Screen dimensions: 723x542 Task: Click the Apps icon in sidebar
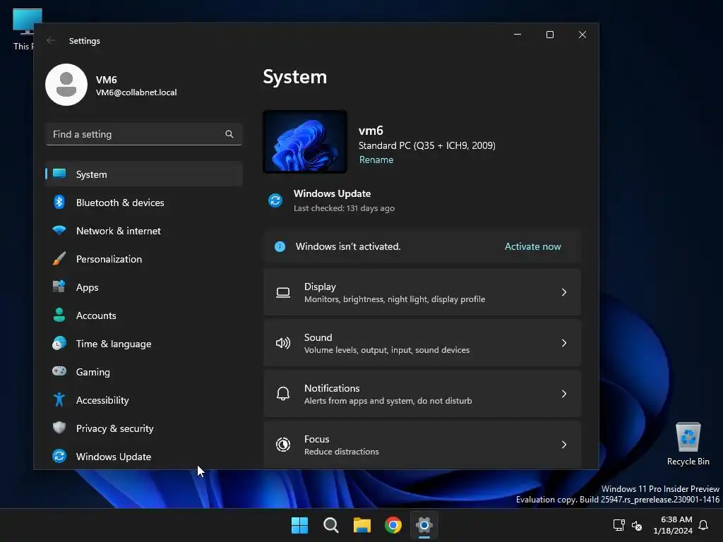(59, 287)
